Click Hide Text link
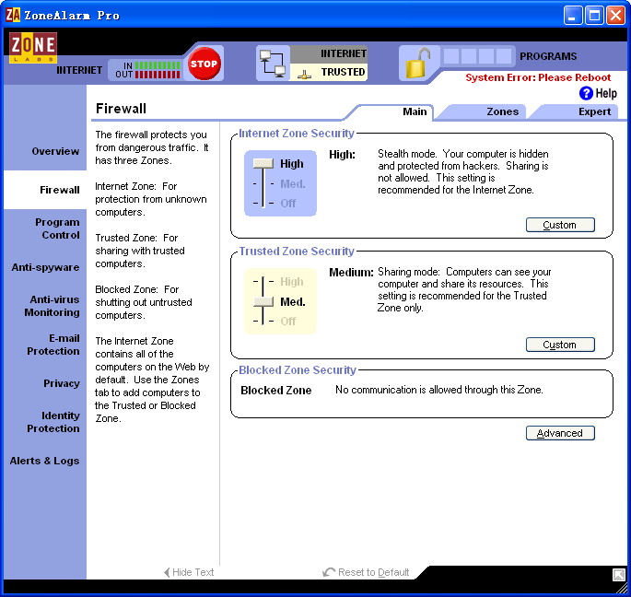This screenshot has height=597, width=631. 193,572
